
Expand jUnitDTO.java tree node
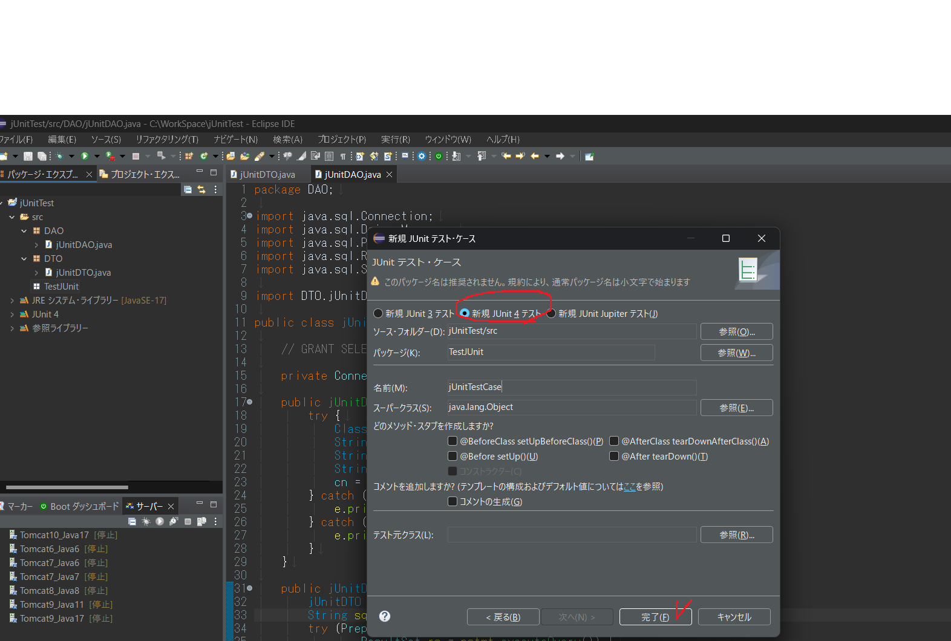[36, 273]
